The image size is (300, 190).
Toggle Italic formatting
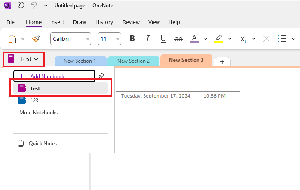(147, 39)
